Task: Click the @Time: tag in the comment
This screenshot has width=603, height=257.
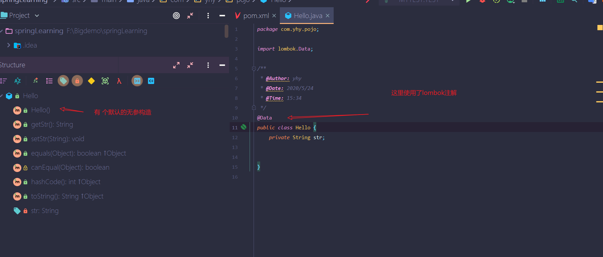Action: coord(275,98)
